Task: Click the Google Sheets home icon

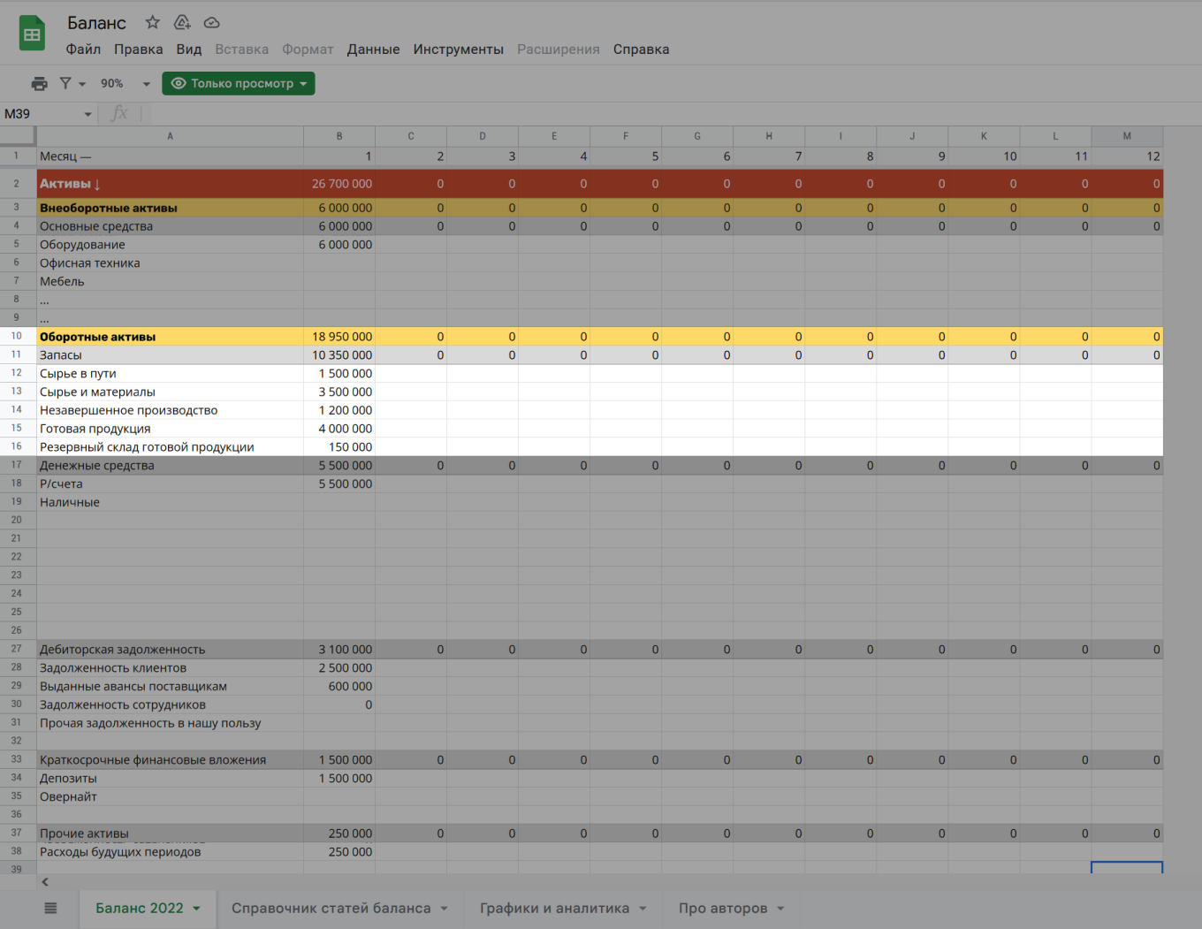Action: pyautogui.click(x=32, y=34)
